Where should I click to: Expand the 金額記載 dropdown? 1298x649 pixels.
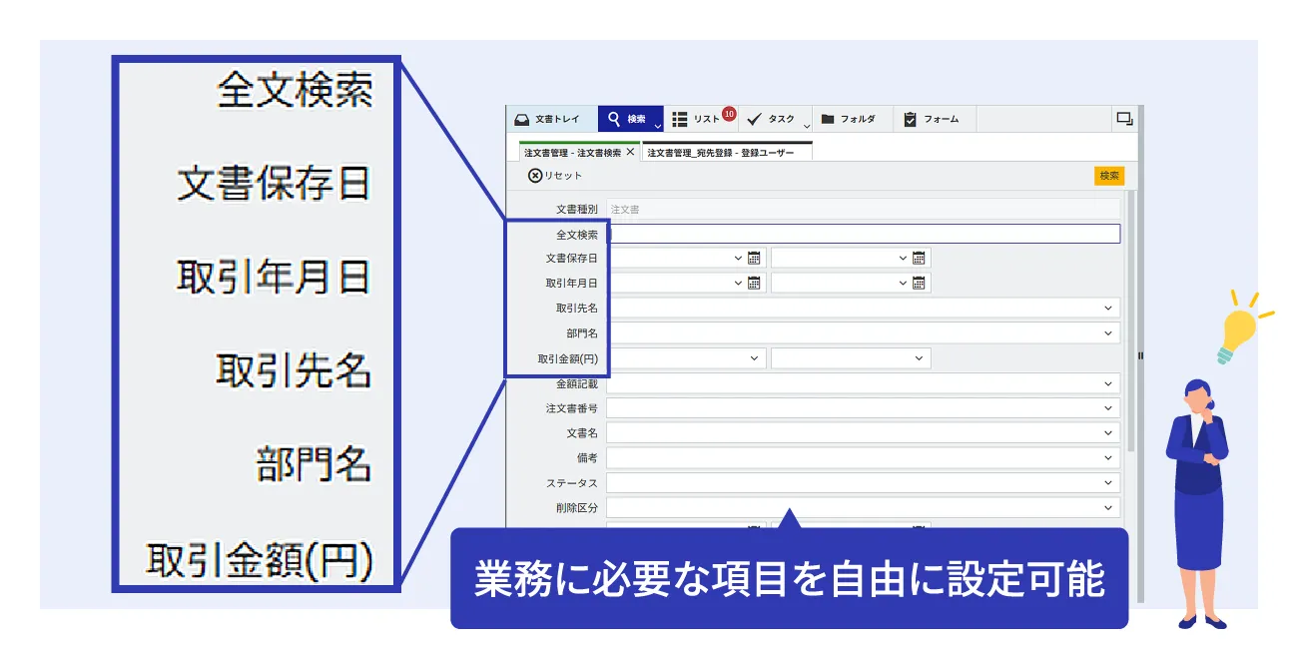click(x=1108, y=383)
